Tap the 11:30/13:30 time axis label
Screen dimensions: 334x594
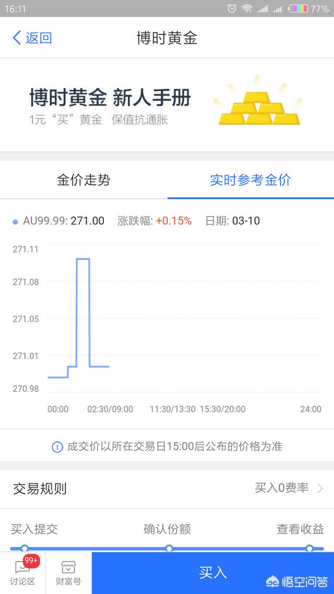[x=173, y=409]
